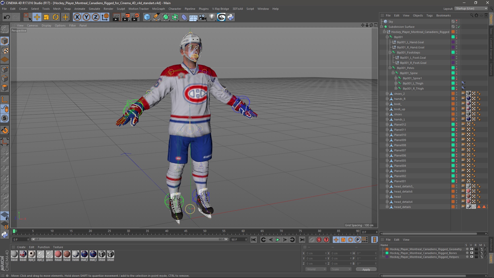Open the MoGraph menu
Image resolution: width=494 pixels, height=278 pixels.
click(x=158, y=9)
